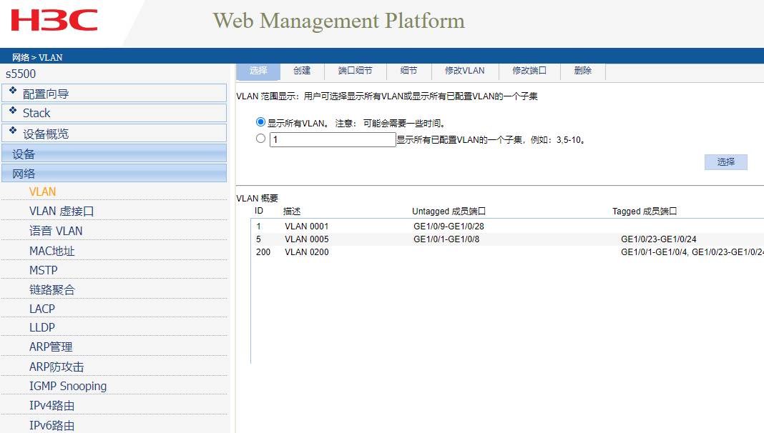Viewport: 764px width, 433px height.
Task: Select the 显示所有VLAN radio button
Action: pyautogui.click(x=260, y=123)
